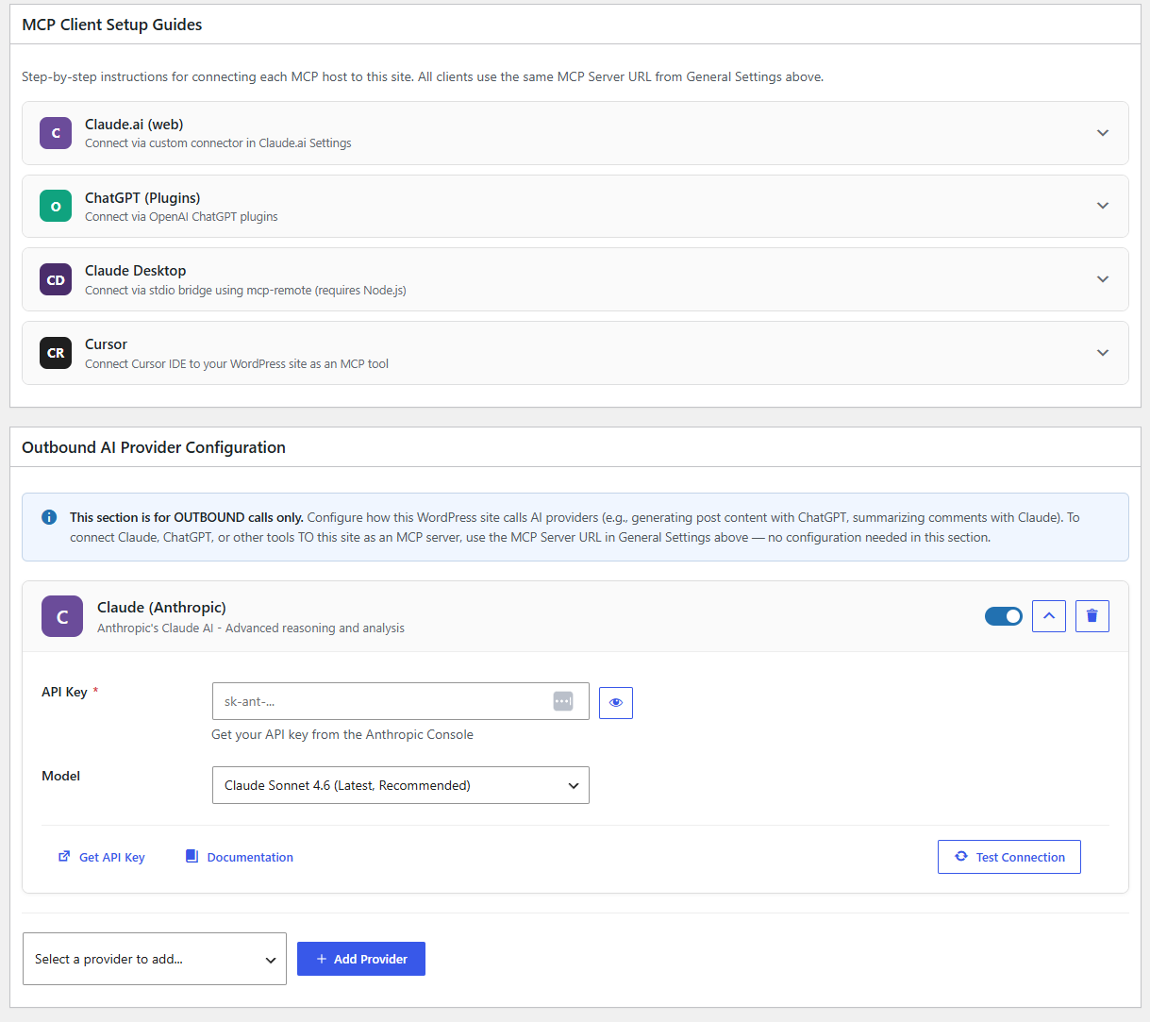Click 'Connect via OpenAI ChatGPT plugins' text

[x=181, y=217]
